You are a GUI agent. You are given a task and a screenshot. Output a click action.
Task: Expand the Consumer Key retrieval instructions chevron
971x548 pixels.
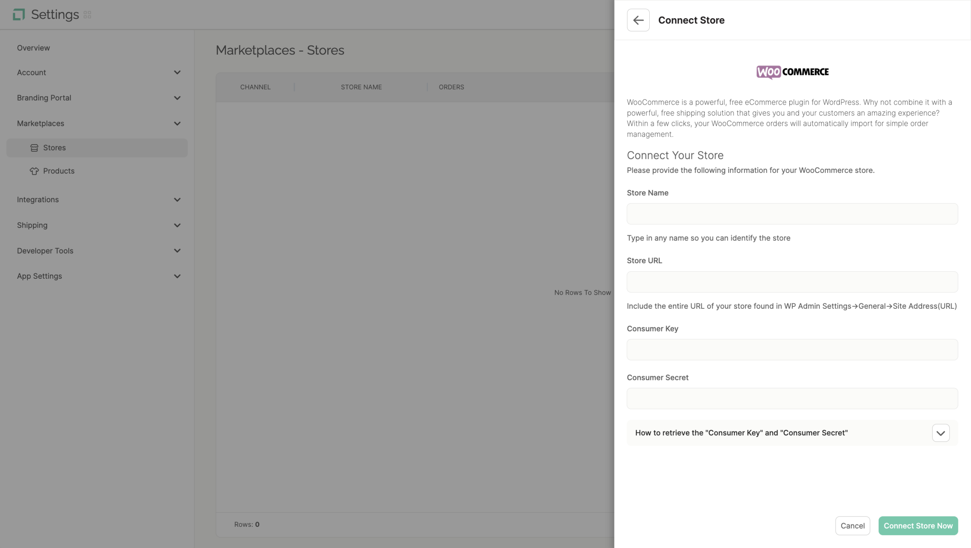coord(941,433)
